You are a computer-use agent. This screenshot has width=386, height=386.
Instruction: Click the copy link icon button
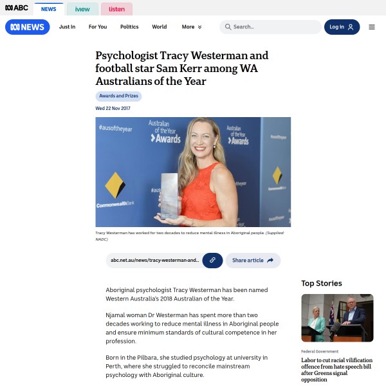(x=212, y=260)
